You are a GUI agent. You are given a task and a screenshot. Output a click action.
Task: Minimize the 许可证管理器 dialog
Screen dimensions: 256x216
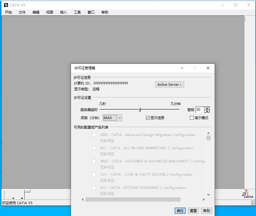coord(182,68)
